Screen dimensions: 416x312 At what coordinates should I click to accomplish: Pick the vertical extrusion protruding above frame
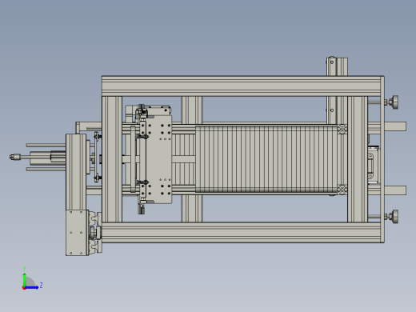(337, 66)
